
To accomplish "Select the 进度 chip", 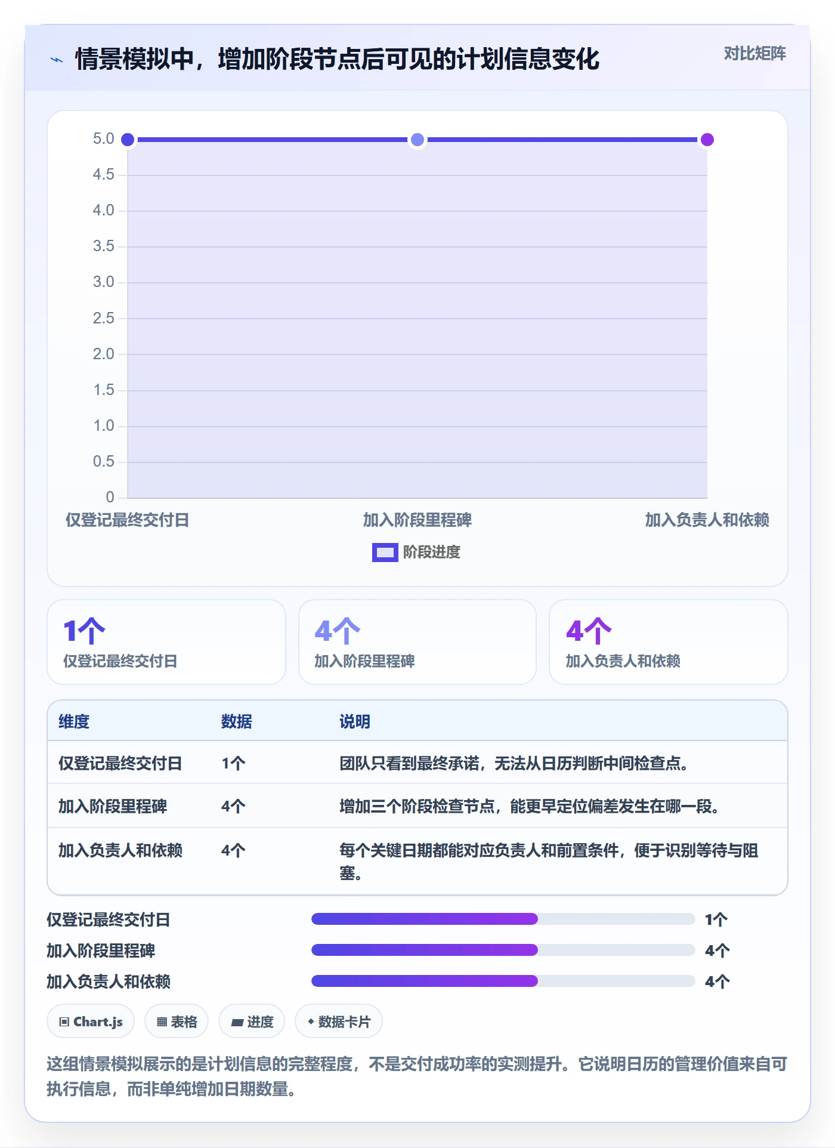I will (x=252, y=1022).
